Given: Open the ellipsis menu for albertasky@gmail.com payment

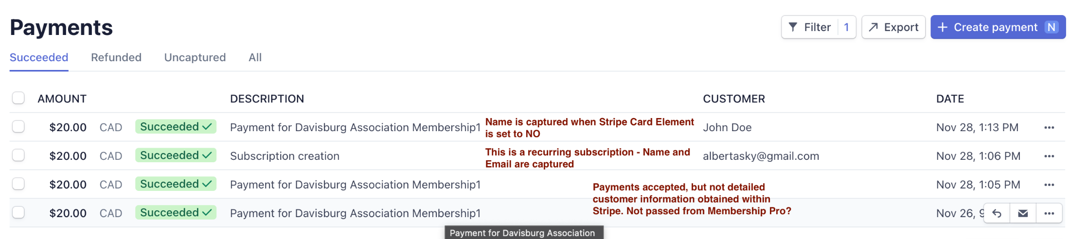Looking at the screenshot, I should tap(1049, 156).
